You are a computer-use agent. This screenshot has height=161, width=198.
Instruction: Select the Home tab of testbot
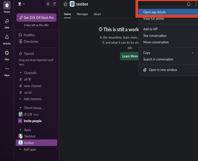(x=67, y=14)
